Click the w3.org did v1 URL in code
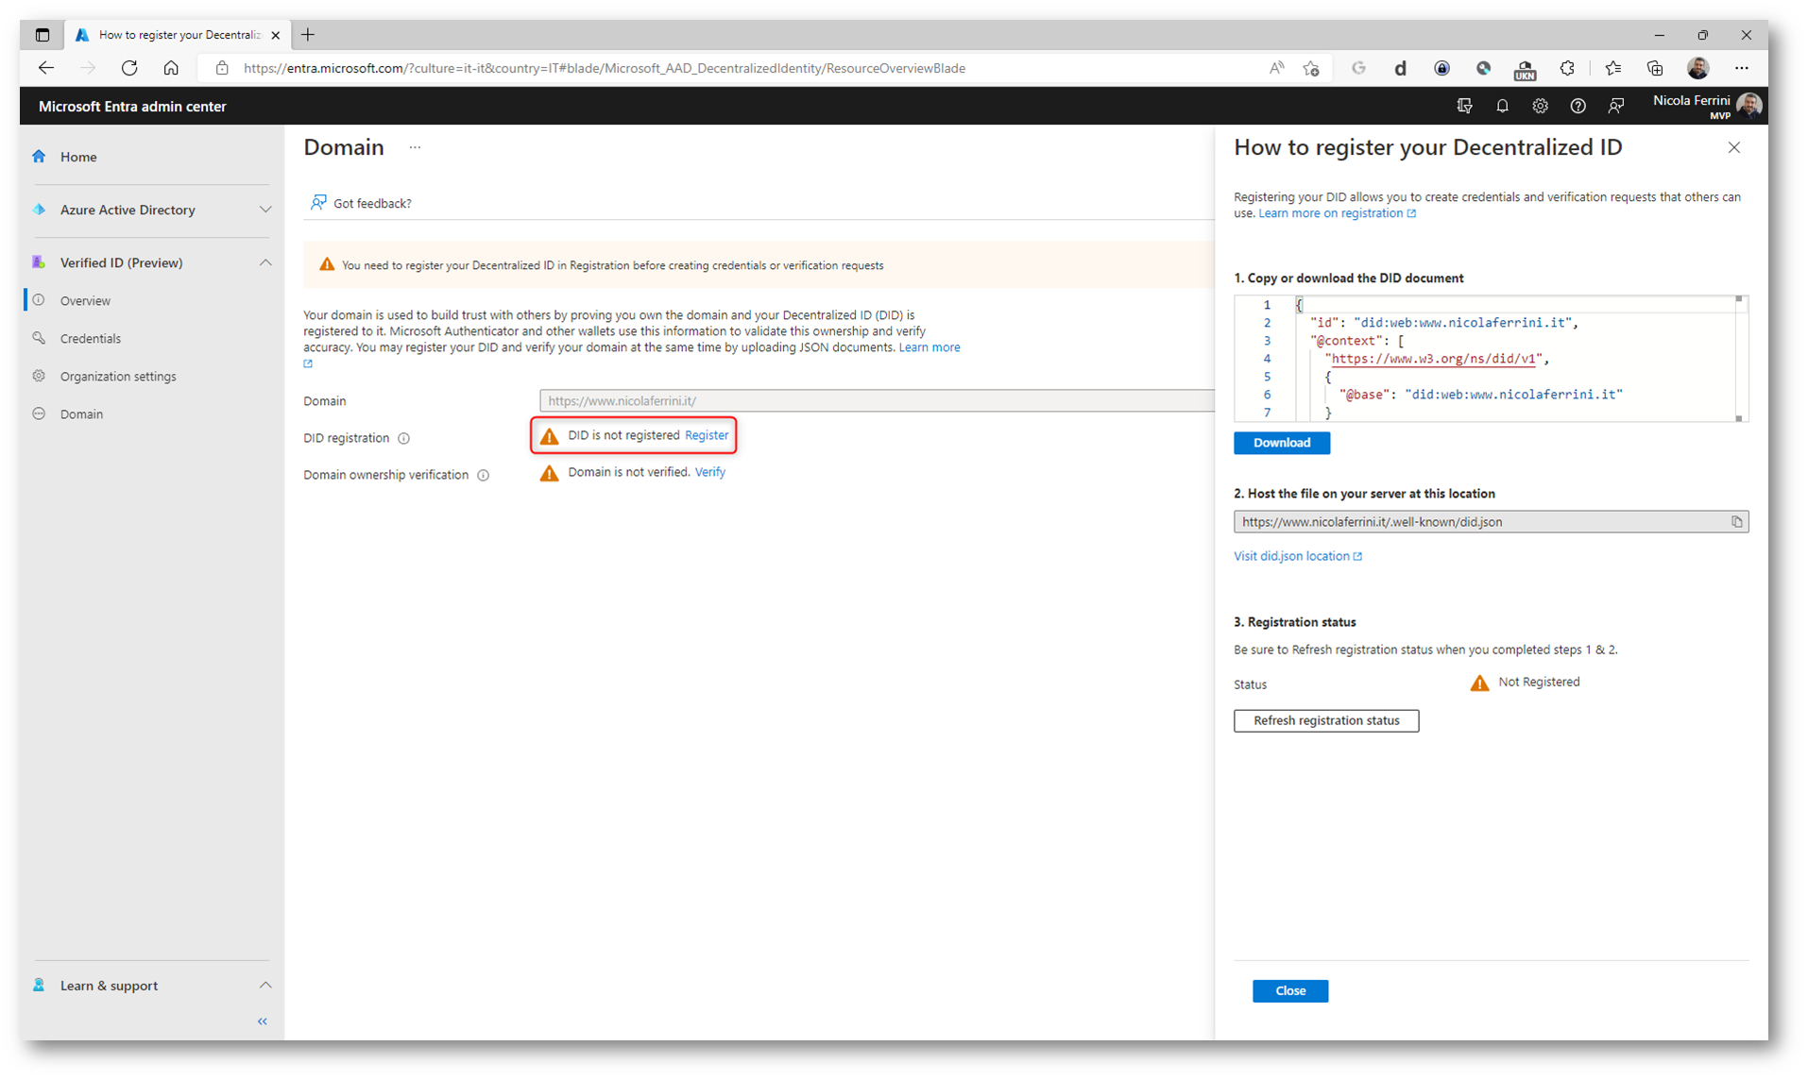 [x=1434, y=359]
